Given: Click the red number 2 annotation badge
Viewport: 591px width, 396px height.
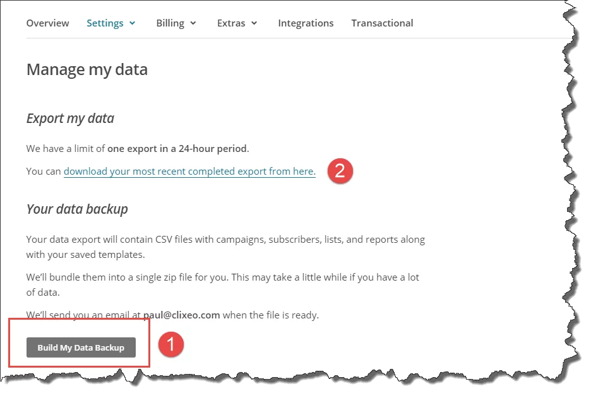Looking at the screenshot, I should tap(340, 172).
